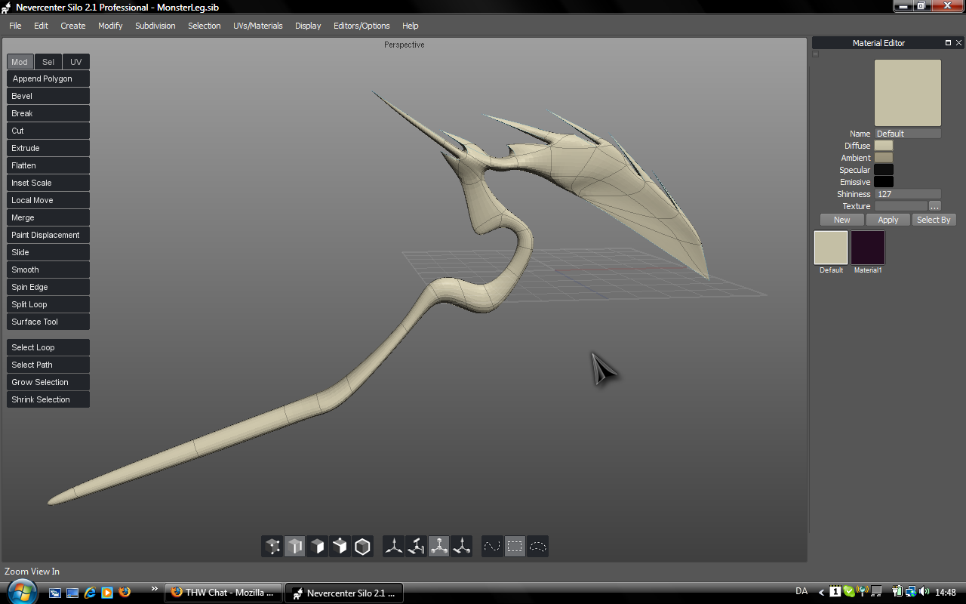Show hidden tray icons arrow
Screen dimensions: 966x604
point(821,593)
